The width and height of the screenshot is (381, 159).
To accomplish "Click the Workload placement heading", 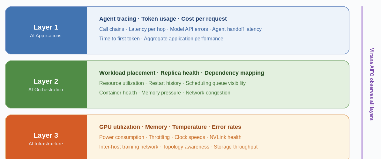I will (x=127, y=73).
